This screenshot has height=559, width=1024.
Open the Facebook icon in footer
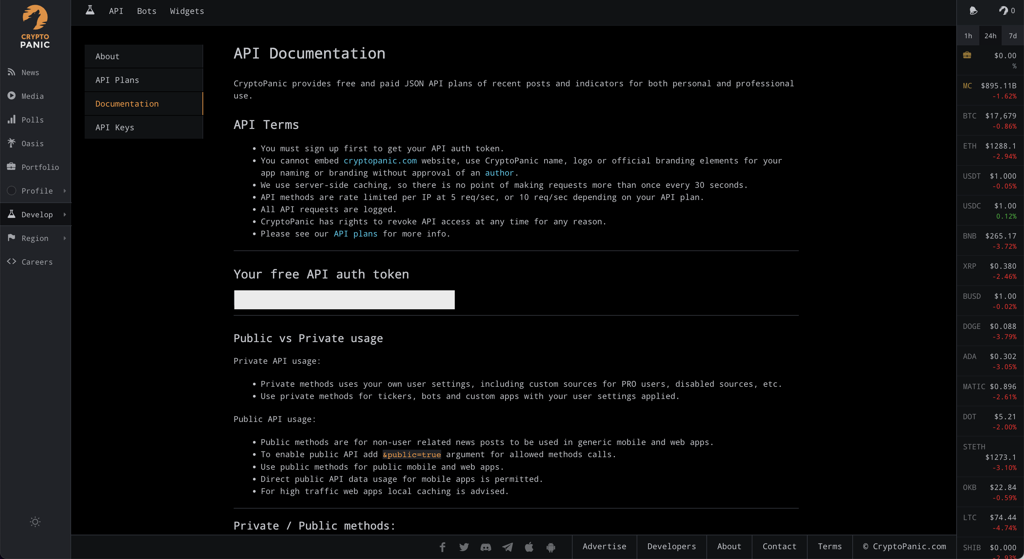pyautogui.click(x=443, y=547)
